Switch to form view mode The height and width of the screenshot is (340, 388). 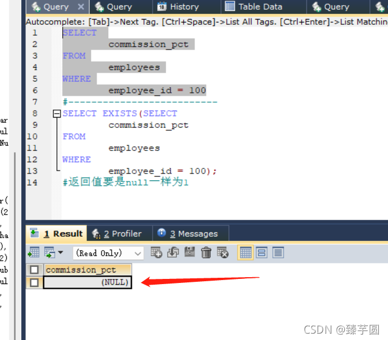[x=262, y=252]
